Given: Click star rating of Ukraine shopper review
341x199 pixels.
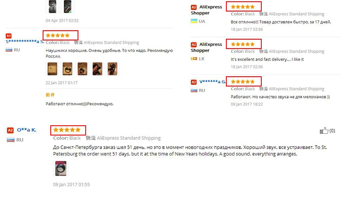Looking at the screenshot, I should [x=243, y=7].
